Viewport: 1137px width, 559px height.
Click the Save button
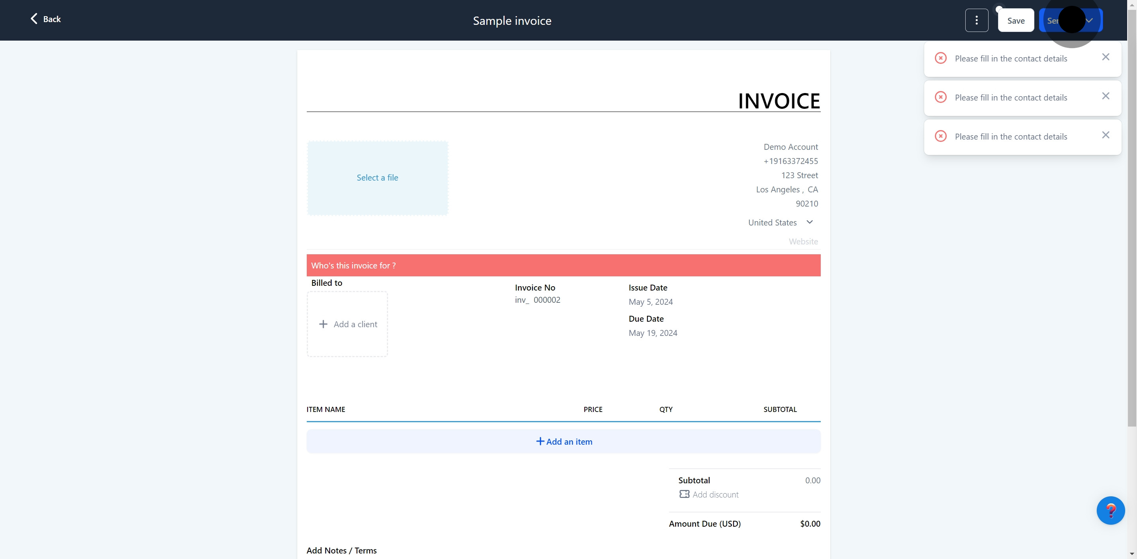pos(1016,20)
